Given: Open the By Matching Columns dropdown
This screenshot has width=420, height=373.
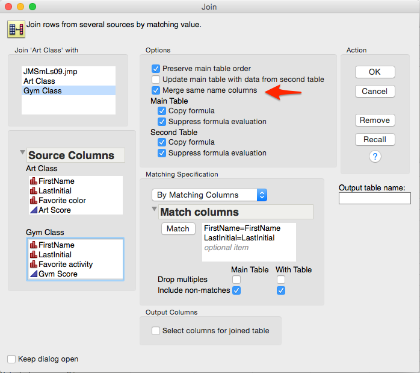Looking at the screenshot, I should pos(209,195).
